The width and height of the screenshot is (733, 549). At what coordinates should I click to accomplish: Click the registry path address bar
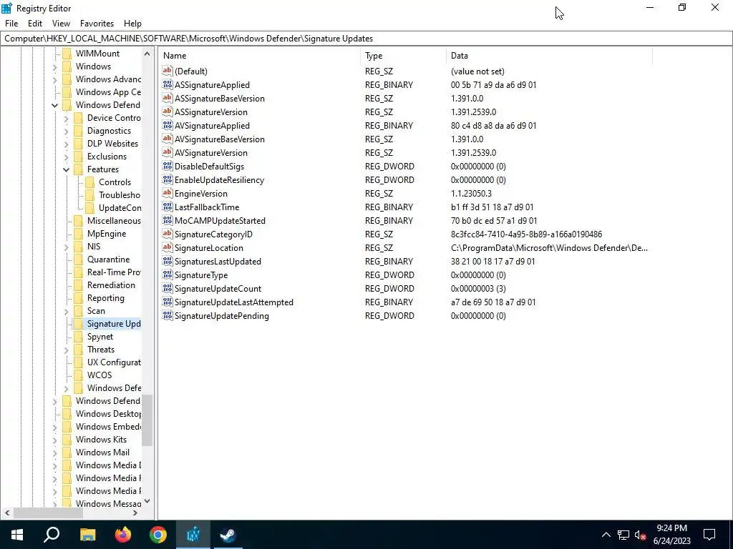pos(366,39)
